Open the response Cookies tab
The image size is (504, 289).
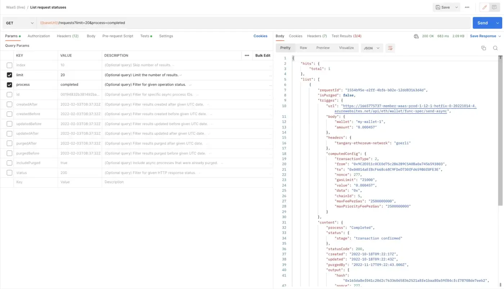296,36
